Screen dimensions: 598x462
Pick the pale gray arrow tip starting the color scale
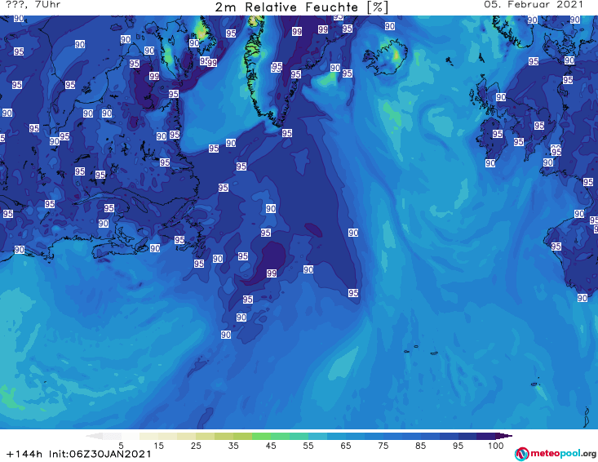tap(94, 436)
